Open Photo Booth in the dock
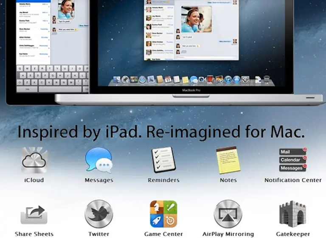Image resolution: width=326 pixels, height=238 pixels. 210,79
